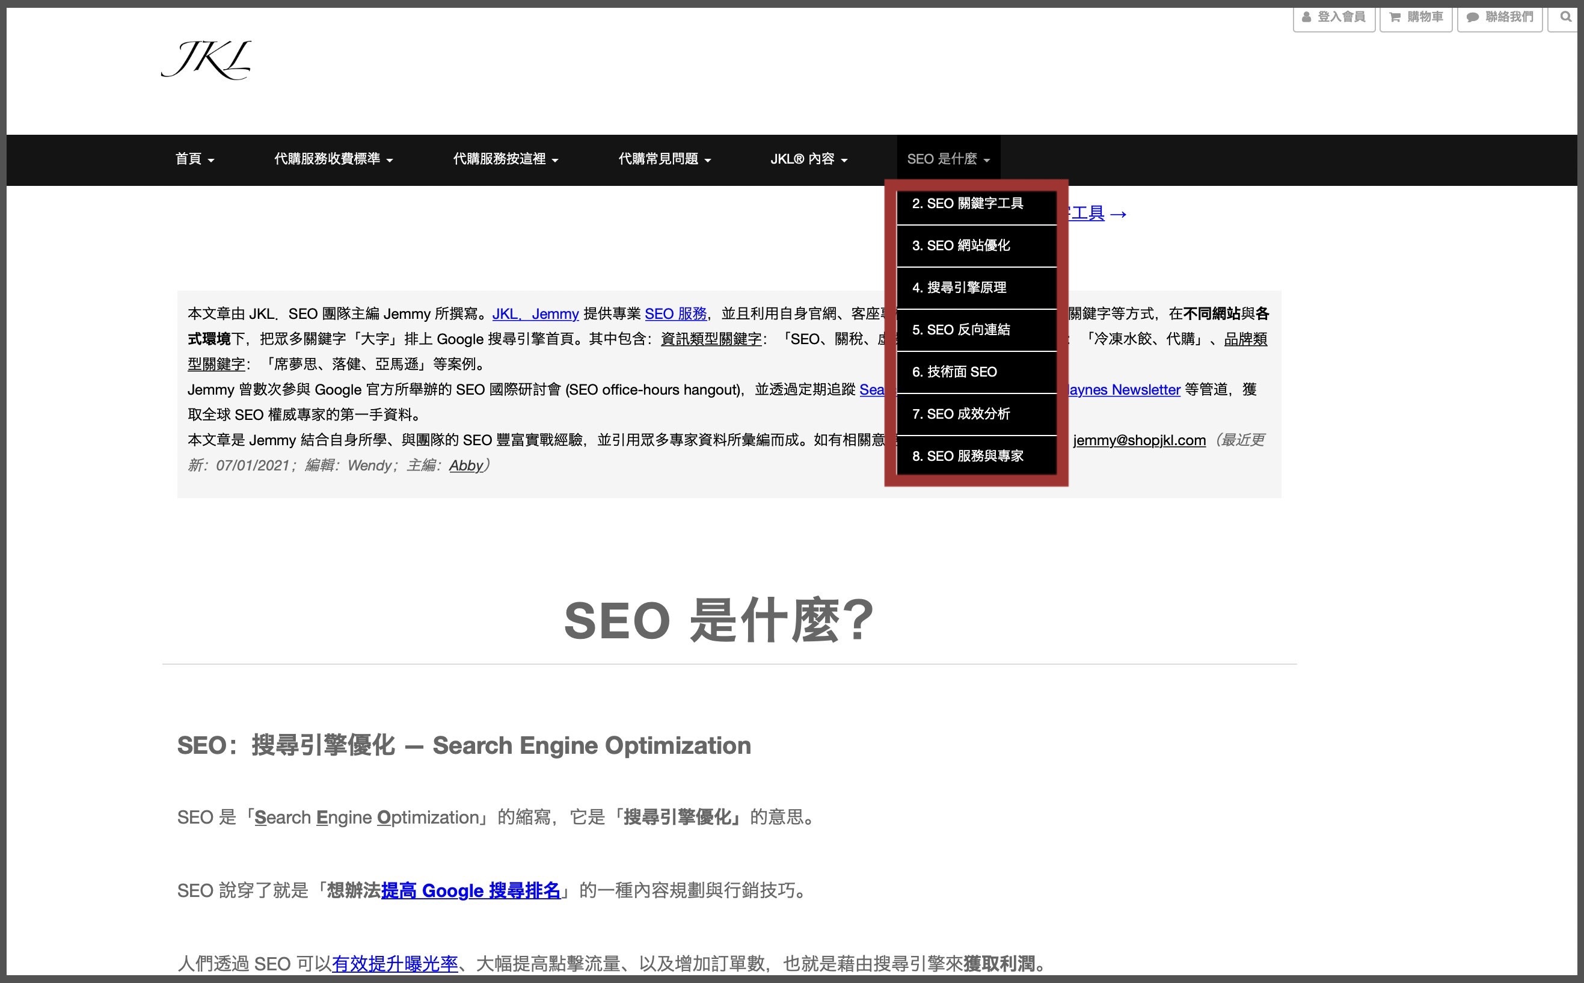Image resolution: width=1584 pixels, height=983 pixels.
Task: Open the 購物車 shopping cart button
Action: (1416, 17)
